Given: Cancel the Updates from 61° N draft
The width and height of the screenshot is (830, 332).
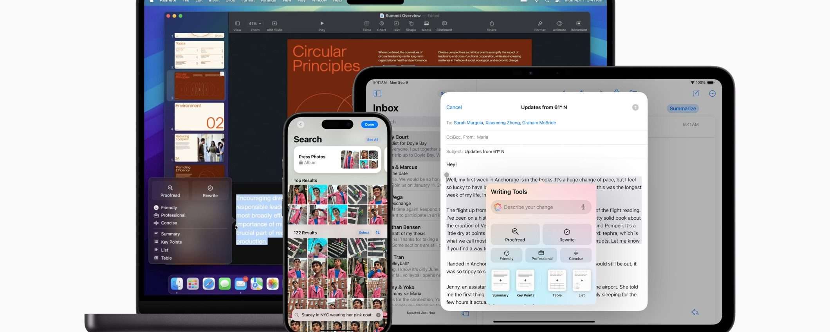Looking at the screenshot, I should click(454, 107).
